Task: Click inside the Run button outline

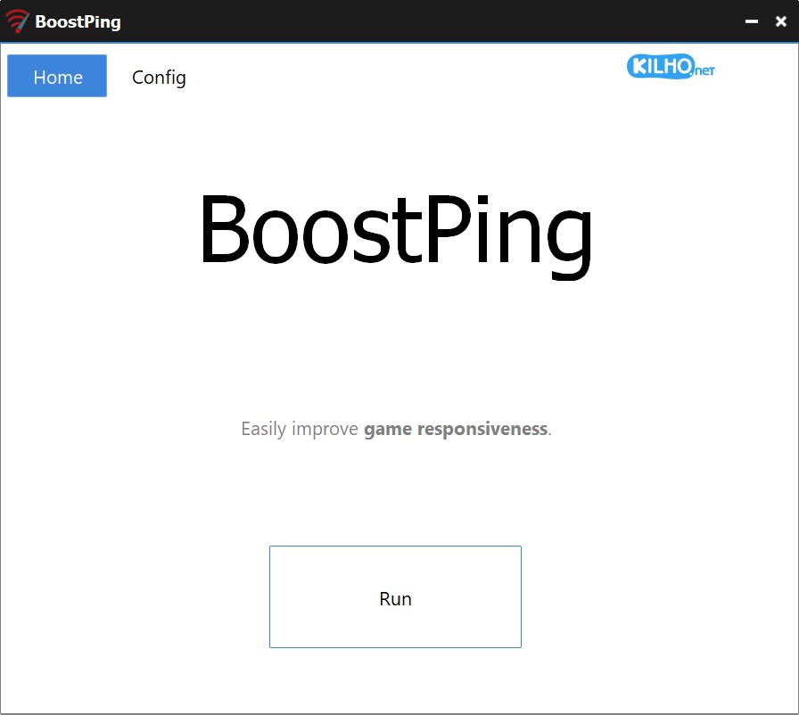Action: coord(395,597)
